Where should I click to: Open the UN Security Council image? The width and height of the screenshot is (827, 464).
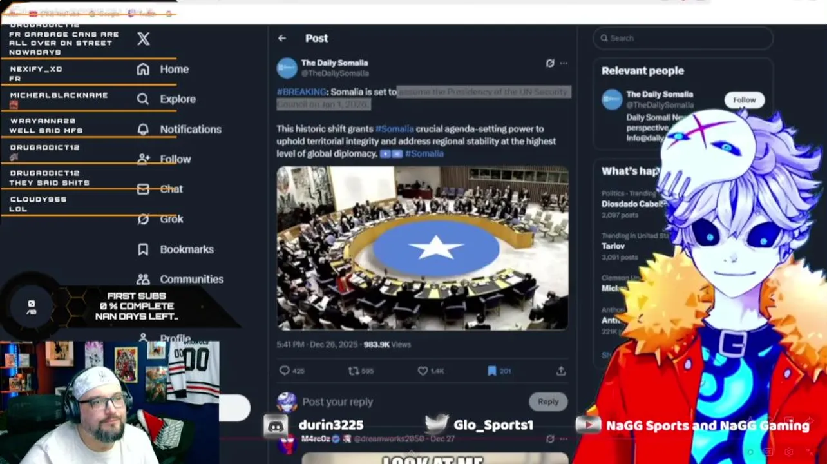point(423,248)
